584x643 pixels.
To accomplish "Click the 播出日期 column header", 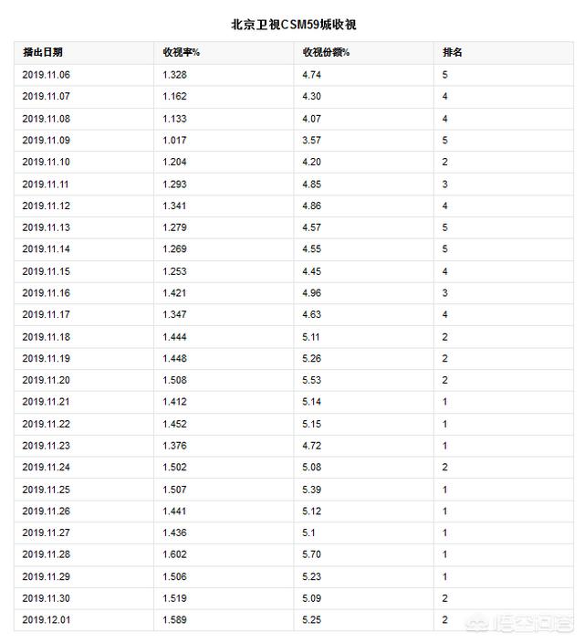I will tap(43, 52).
